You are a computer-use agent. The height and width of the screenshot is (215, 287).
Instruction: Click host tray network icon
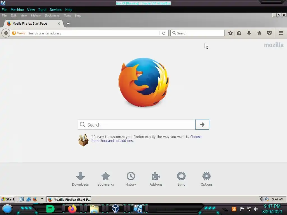click(249, 209)
